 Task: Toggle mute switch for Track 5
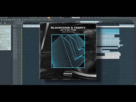(22, 31)
